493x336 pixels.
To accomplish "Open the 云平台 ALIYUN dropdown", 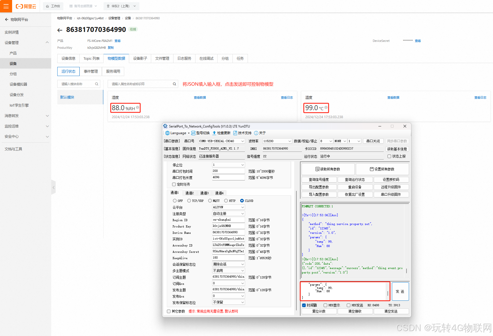I will pyautogui.click(x=228, y=207).
